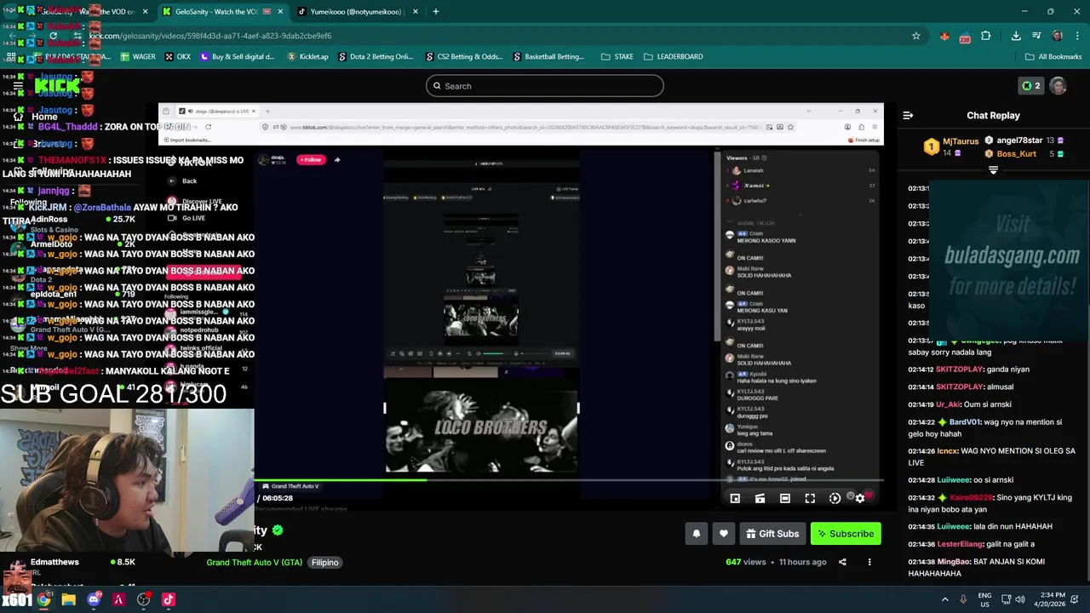
Task: Open the Chrome three-dot menu
Action: click(x=1076, y=36)
